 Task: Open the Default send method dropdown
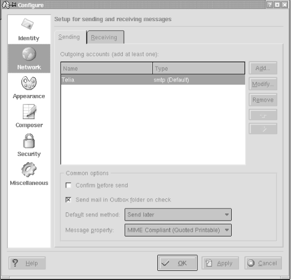click(x=178, y=215)
